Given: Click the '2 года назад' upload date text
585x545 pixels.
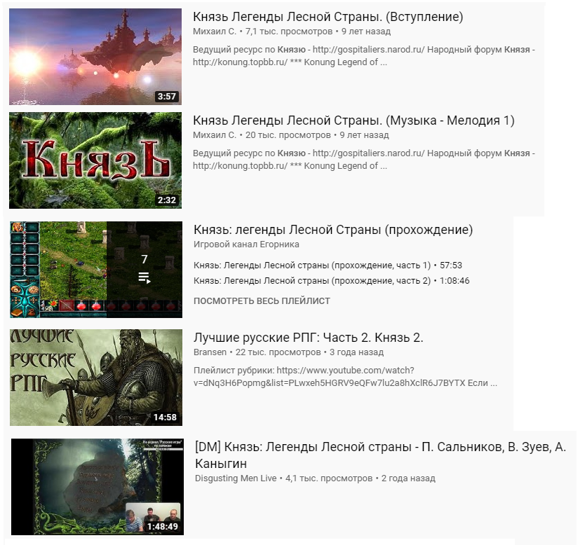Looking at the screenshot, I should (408, 478).
